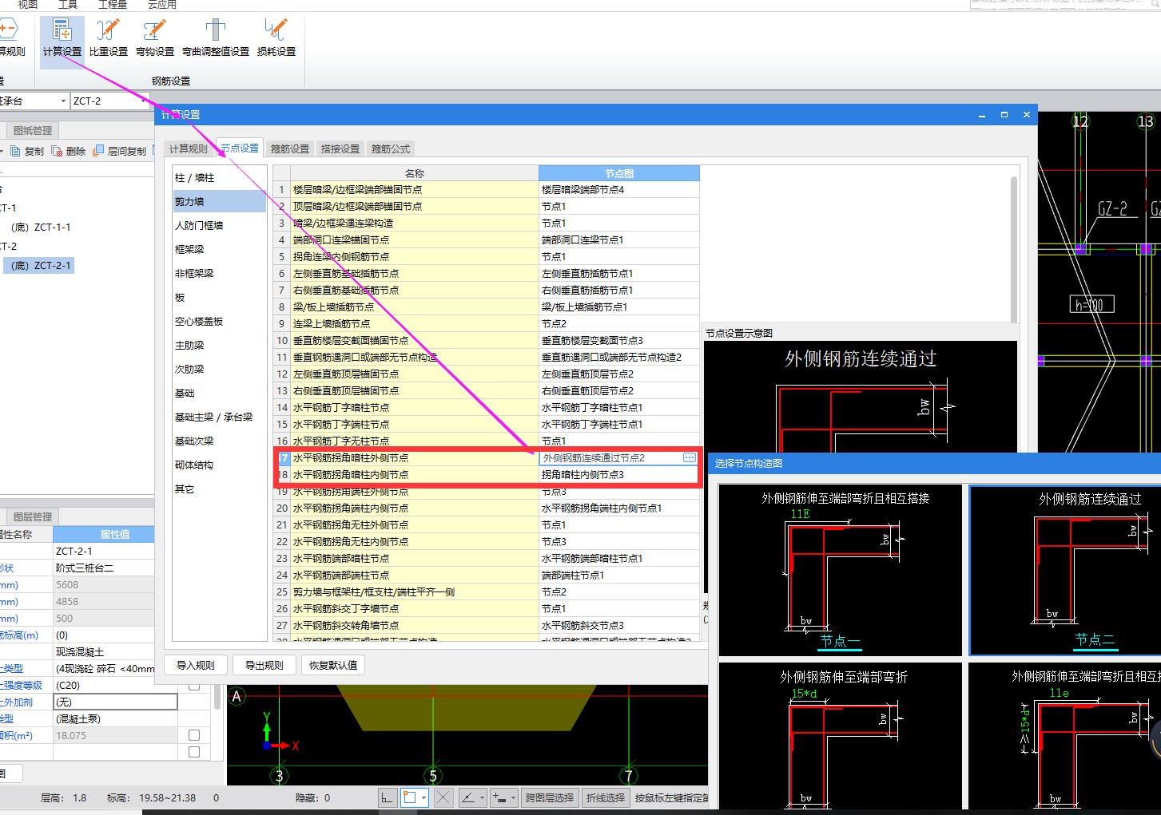
Task: Switch to the 箍筋公式 tab
Action: [391, 148]
